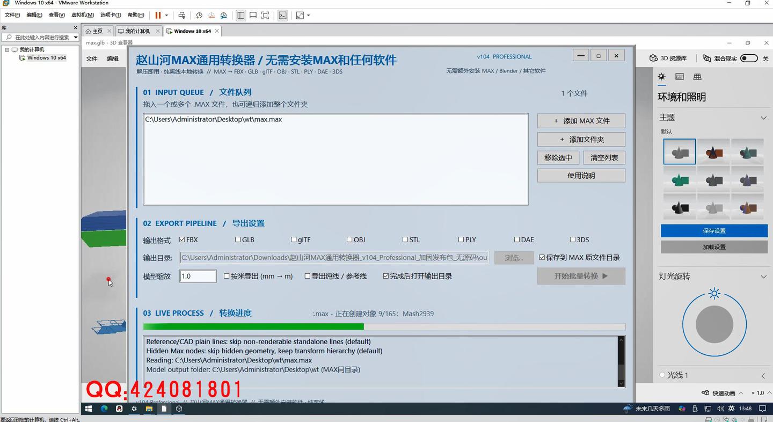Enable the GLB output format checkbox
The height and width of the screenshot is (422, 773).
pyautogui.click(x=238, y=239)
